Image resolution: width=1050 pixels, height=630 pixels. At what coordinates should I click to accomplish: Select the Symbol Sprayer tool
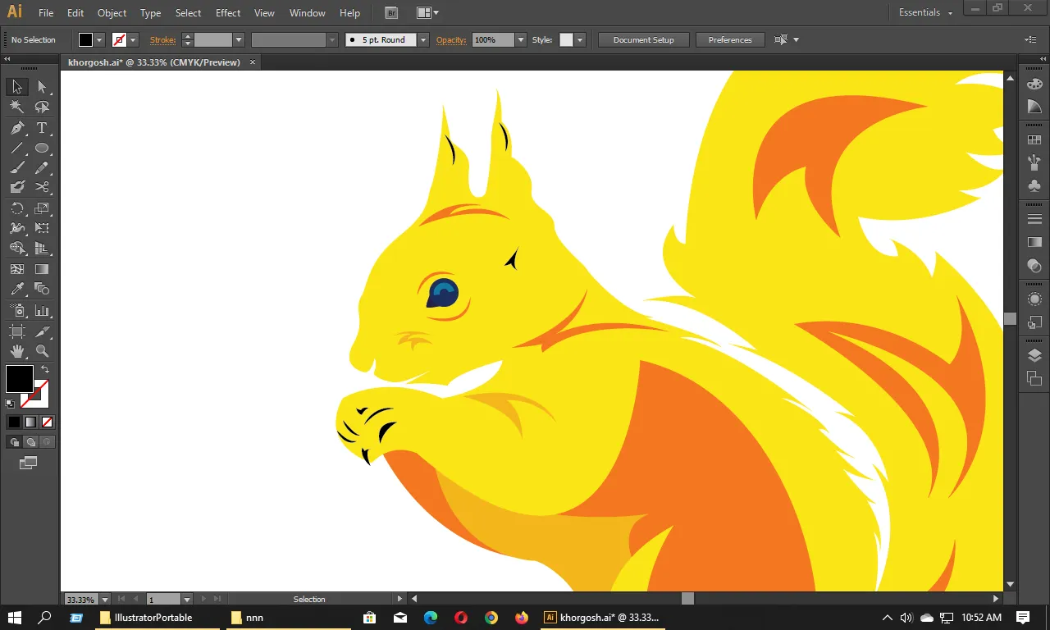(17, 311)
